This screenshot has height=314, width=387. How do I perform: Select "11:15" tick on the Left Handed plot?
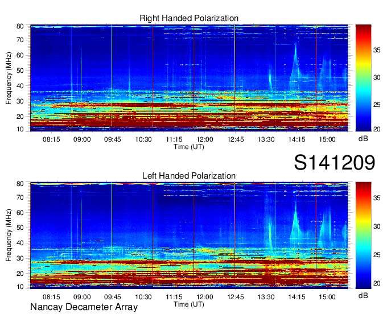[174, 297]
